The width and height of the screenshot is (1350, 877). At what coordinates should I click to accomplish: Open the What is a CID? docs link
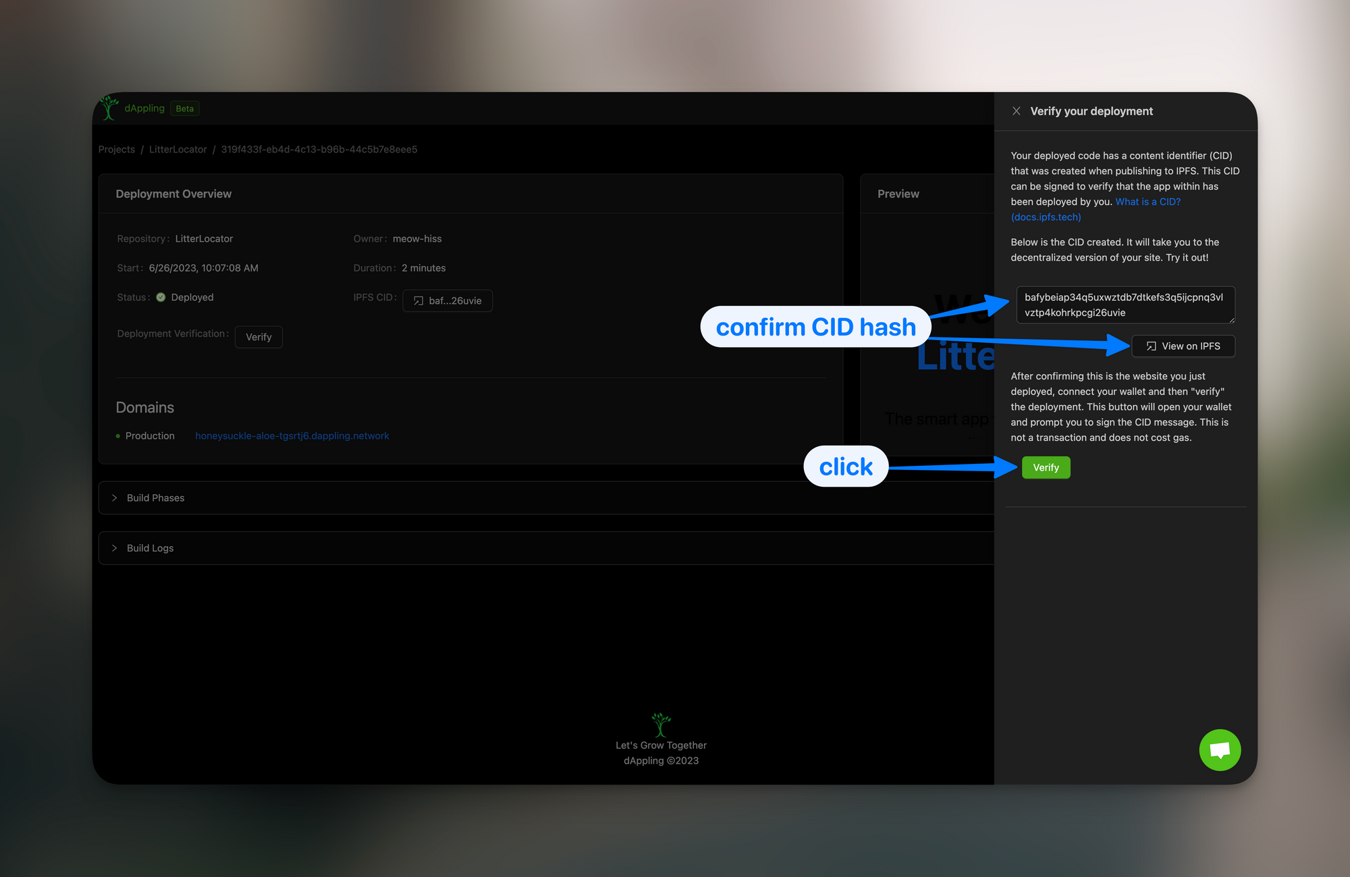pyautogui.click(x=1147, y=202)
